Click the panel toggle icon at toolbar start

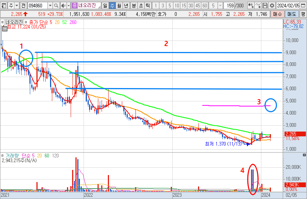pyautogui.click(x=4, y=6)
